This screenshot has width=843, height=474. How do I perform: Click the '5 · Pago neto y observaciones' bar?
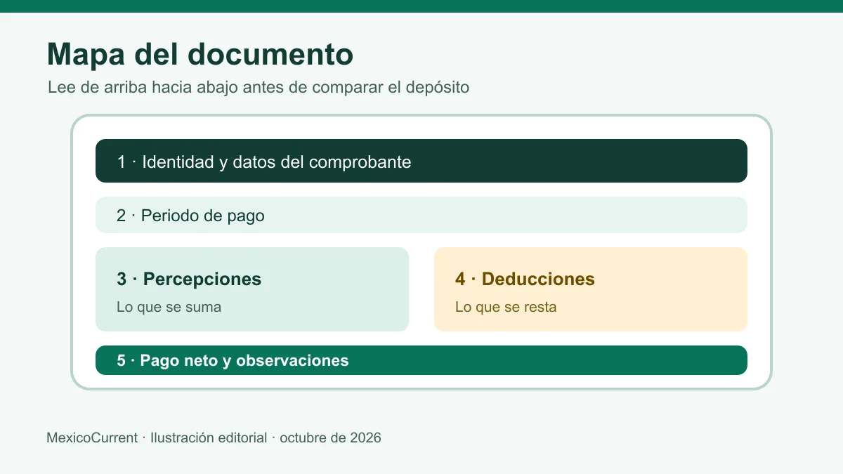(x=421, y=360)
